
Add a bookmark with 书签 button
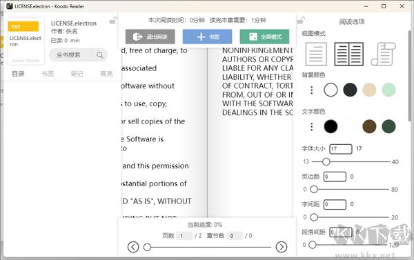pos(207,37)
